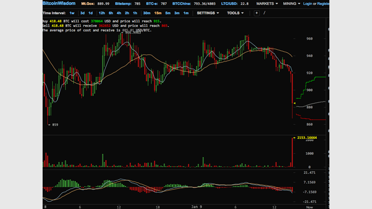Open the Mt.Gox market link
The image size is (372, 209).
point(88,4)
